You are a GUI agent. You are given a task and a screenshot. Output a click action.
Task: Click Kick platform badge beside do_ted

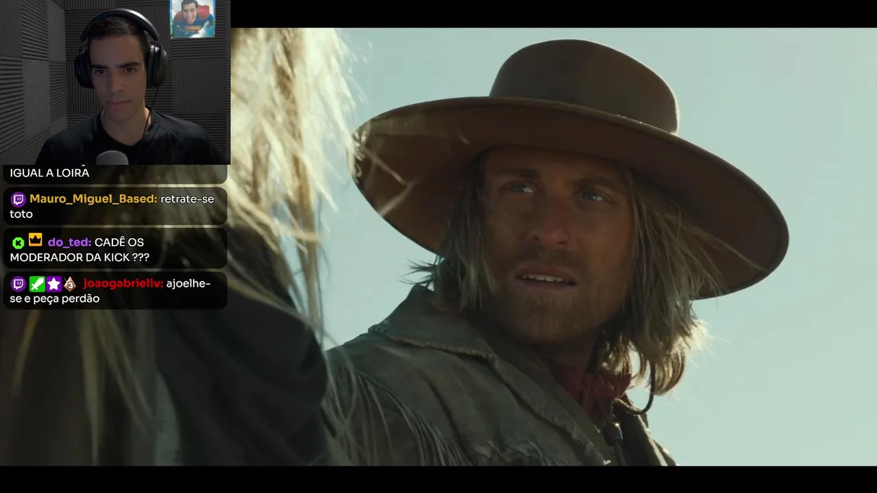pyautogui.click(x=18, y=242)
